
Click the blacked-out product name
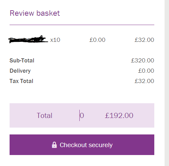(28, 39)
